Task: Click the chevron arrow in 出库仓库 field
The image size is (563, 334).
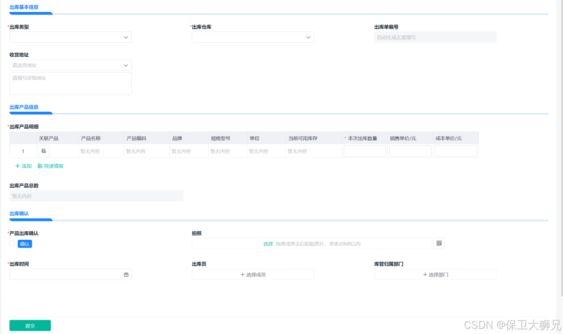Action: tap(308, 37)
